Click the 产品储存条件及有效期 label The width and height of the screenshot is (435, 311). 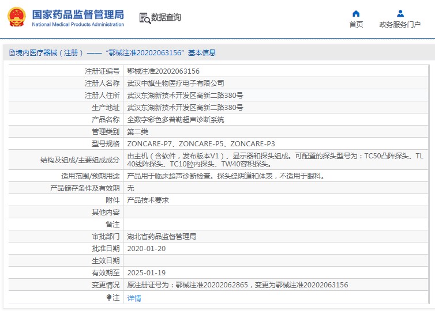click(x=85, y=188)
